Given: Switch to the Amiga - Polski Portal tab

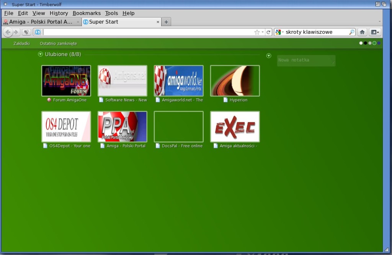Looking at the screenshot, I should coord(41,22).
